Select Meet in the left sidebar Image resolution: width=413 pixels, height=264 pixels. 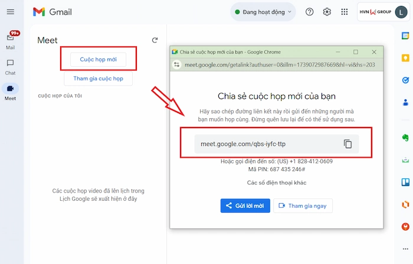pyautogui.click(x=10, y=91)
